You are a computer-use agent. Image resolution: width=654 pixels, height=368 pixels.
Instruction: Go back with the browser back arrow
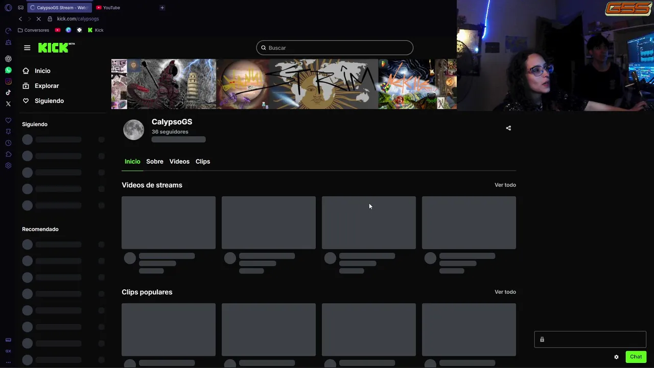pos(20,19)
